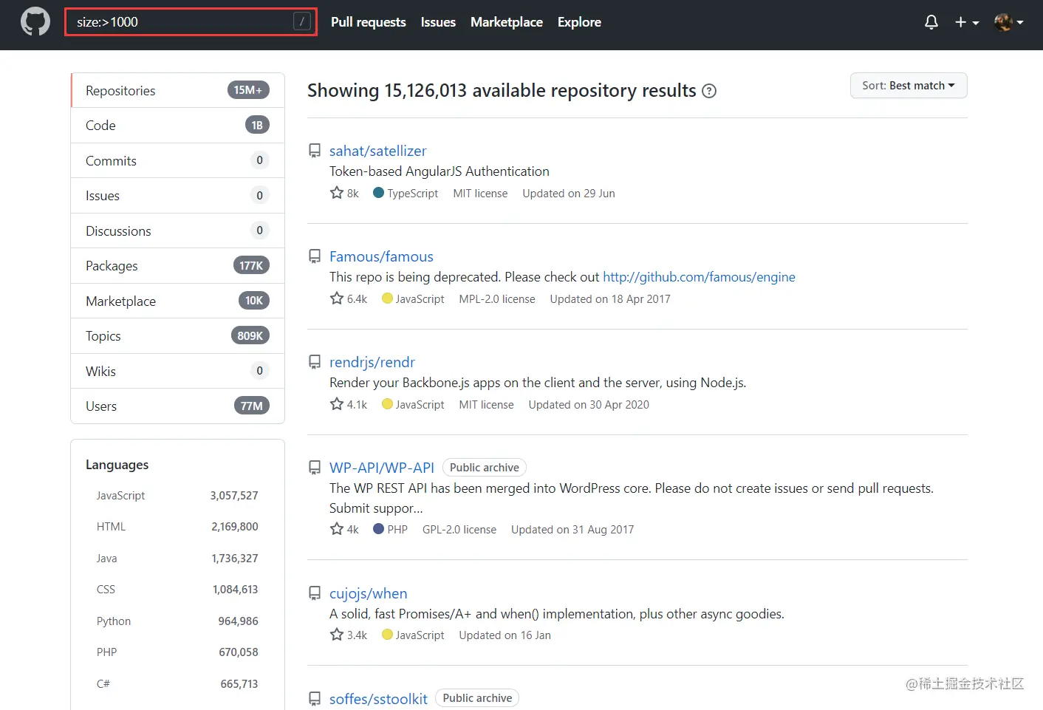Viewport: 1043px width, 710px height.
Task: Open Marketplace in the top nav
Action: tap(507, 22)
